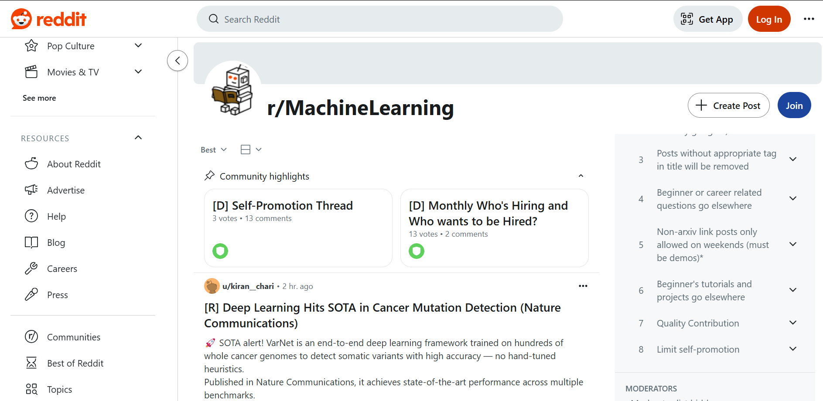823x401 pixels.
Task: Open the Best sort dropdown
Action: (x=213, y=149)
